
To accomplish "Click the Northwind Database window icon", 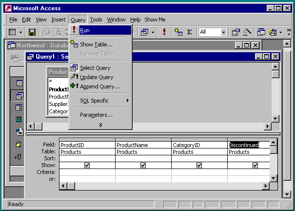I will [12, 45].
